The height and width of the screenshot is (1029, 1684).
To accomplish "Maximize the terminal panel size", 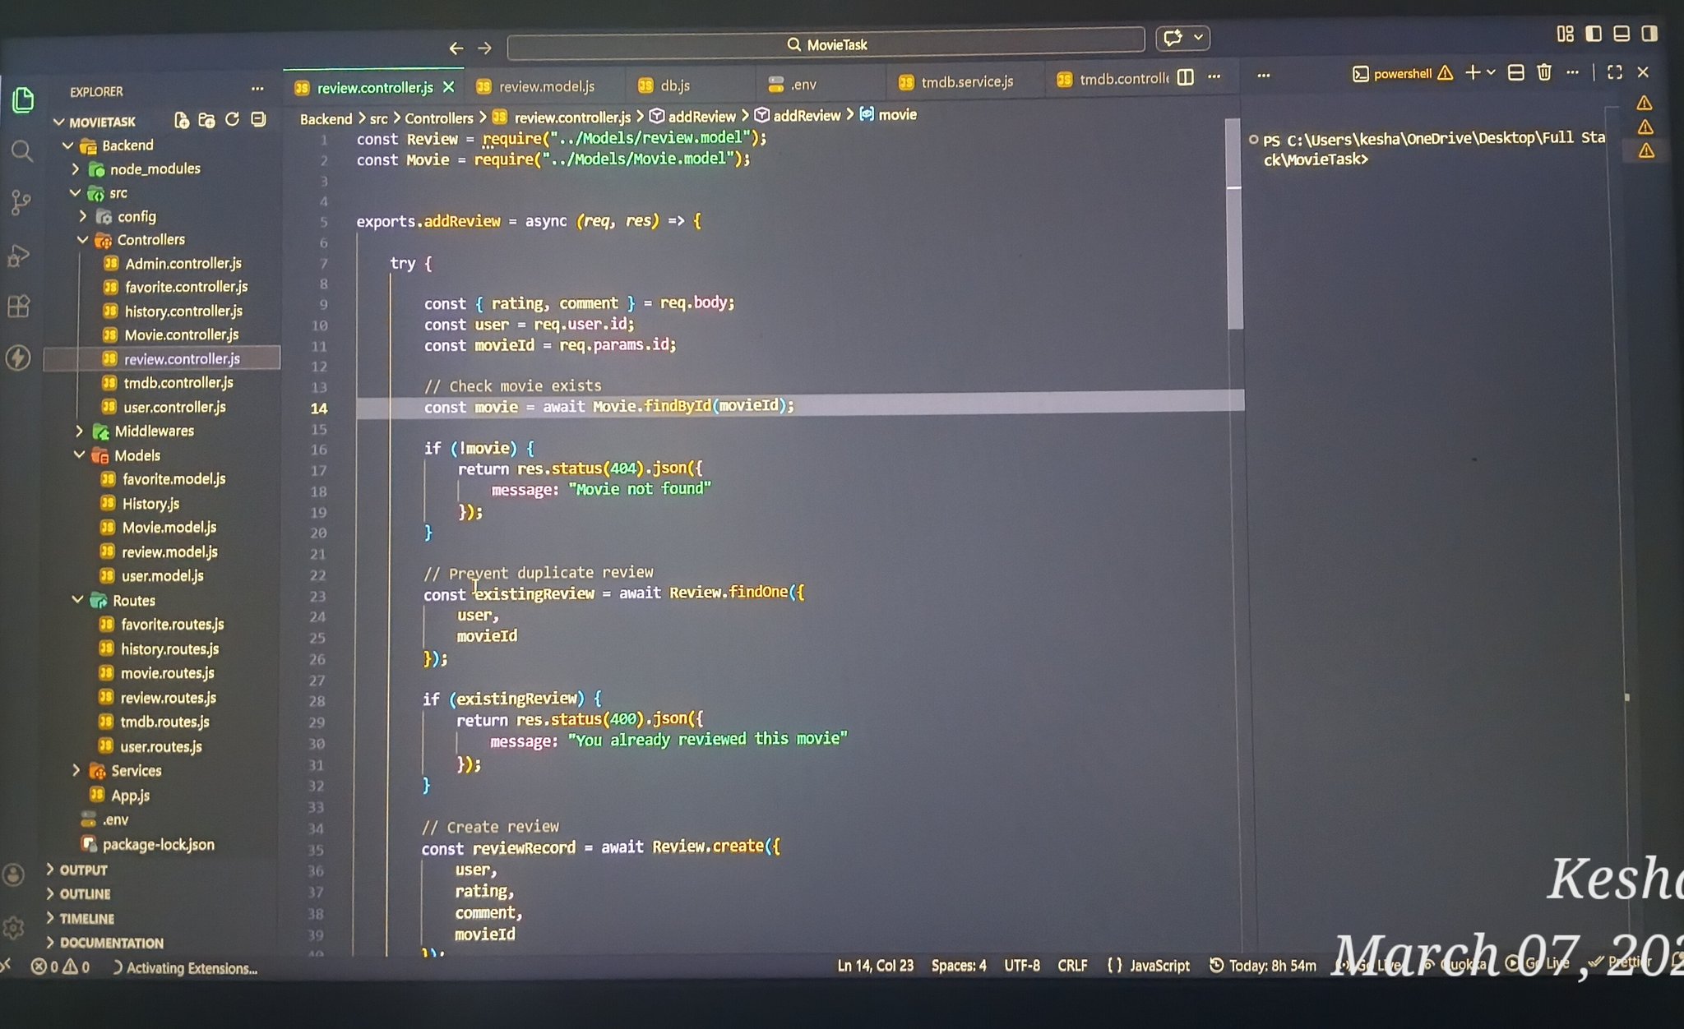I will coord(1614,73).
